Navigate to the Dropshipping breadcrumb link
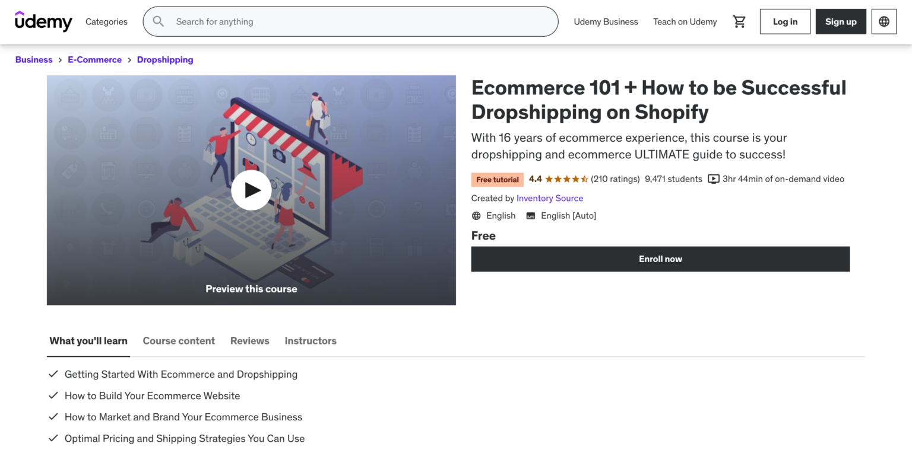Viewport: 912px width, 453px height. click(x=165, y=59)
